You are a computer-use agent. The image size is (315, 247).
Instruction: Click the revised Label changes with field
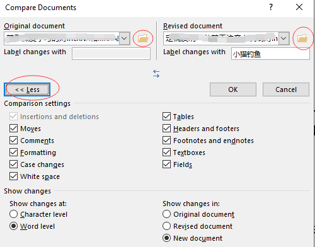tap(270, 54)
